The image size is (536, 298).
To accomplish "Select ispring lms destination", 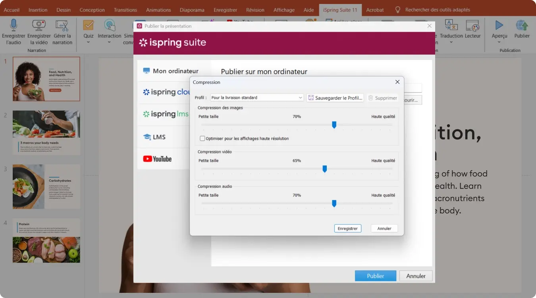I will 166,114.
